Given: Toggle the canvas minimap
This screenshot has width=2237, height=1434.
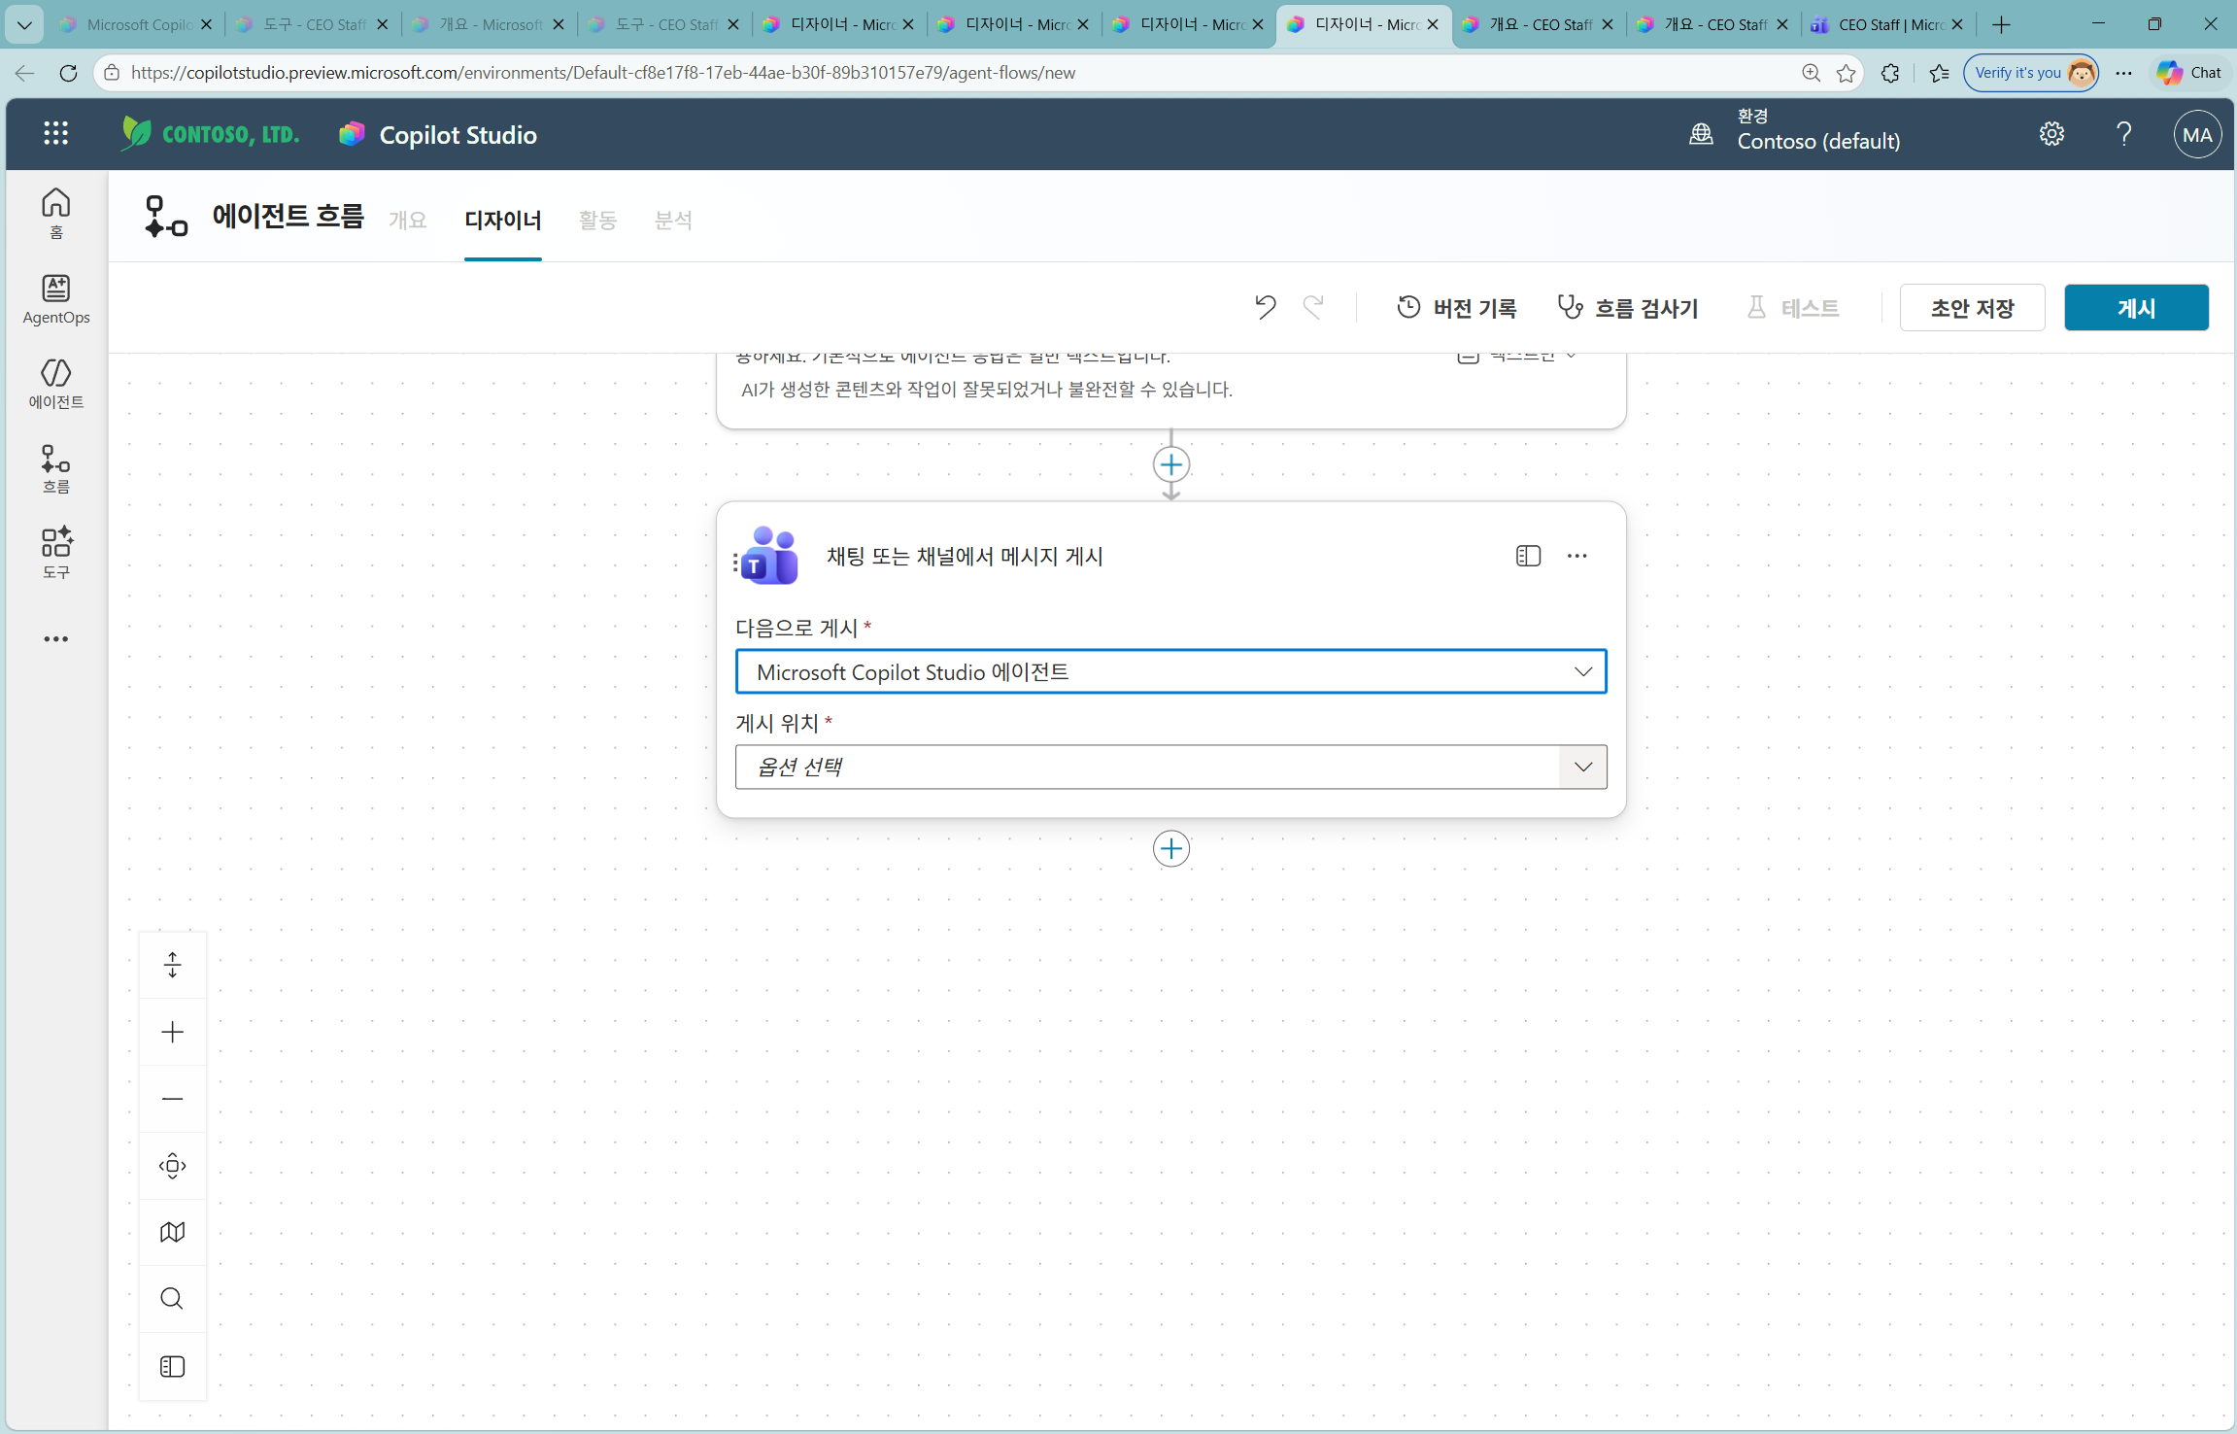Looking at the screenshot, I should (x=173, y=1233).
